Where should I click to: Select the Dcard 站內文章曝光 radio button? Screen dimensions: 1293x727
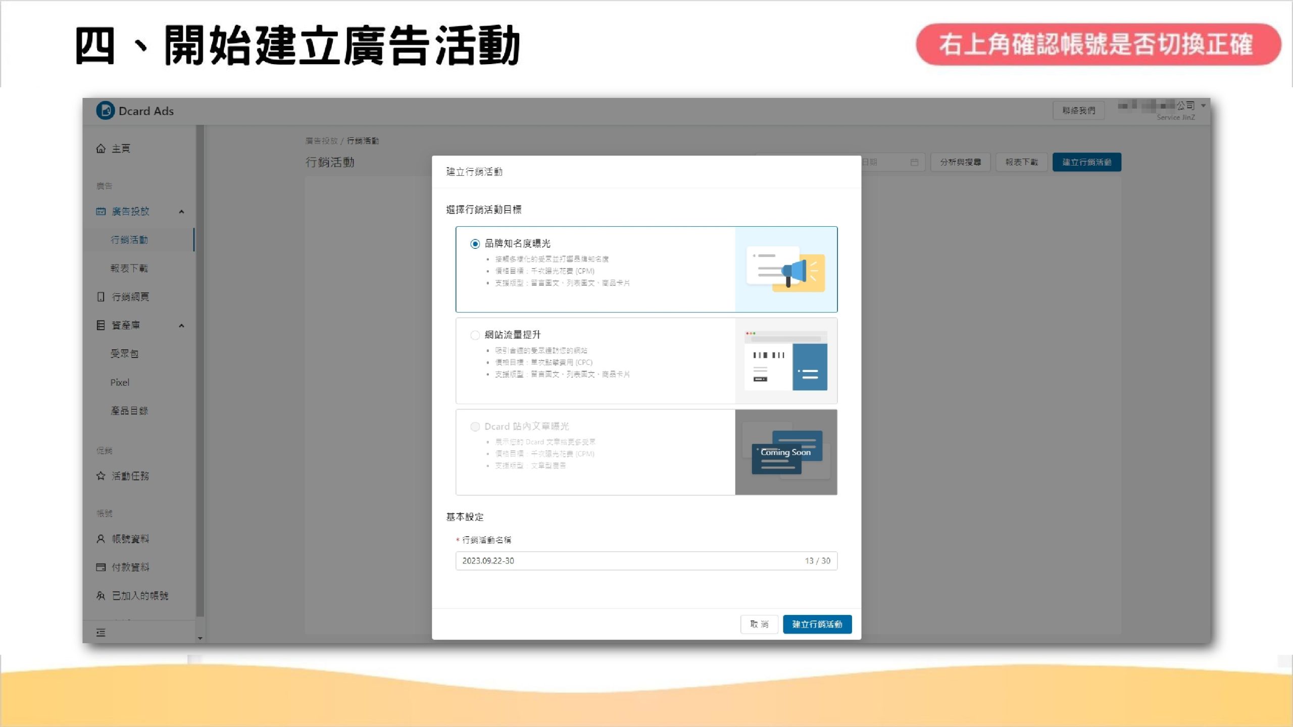475,427
